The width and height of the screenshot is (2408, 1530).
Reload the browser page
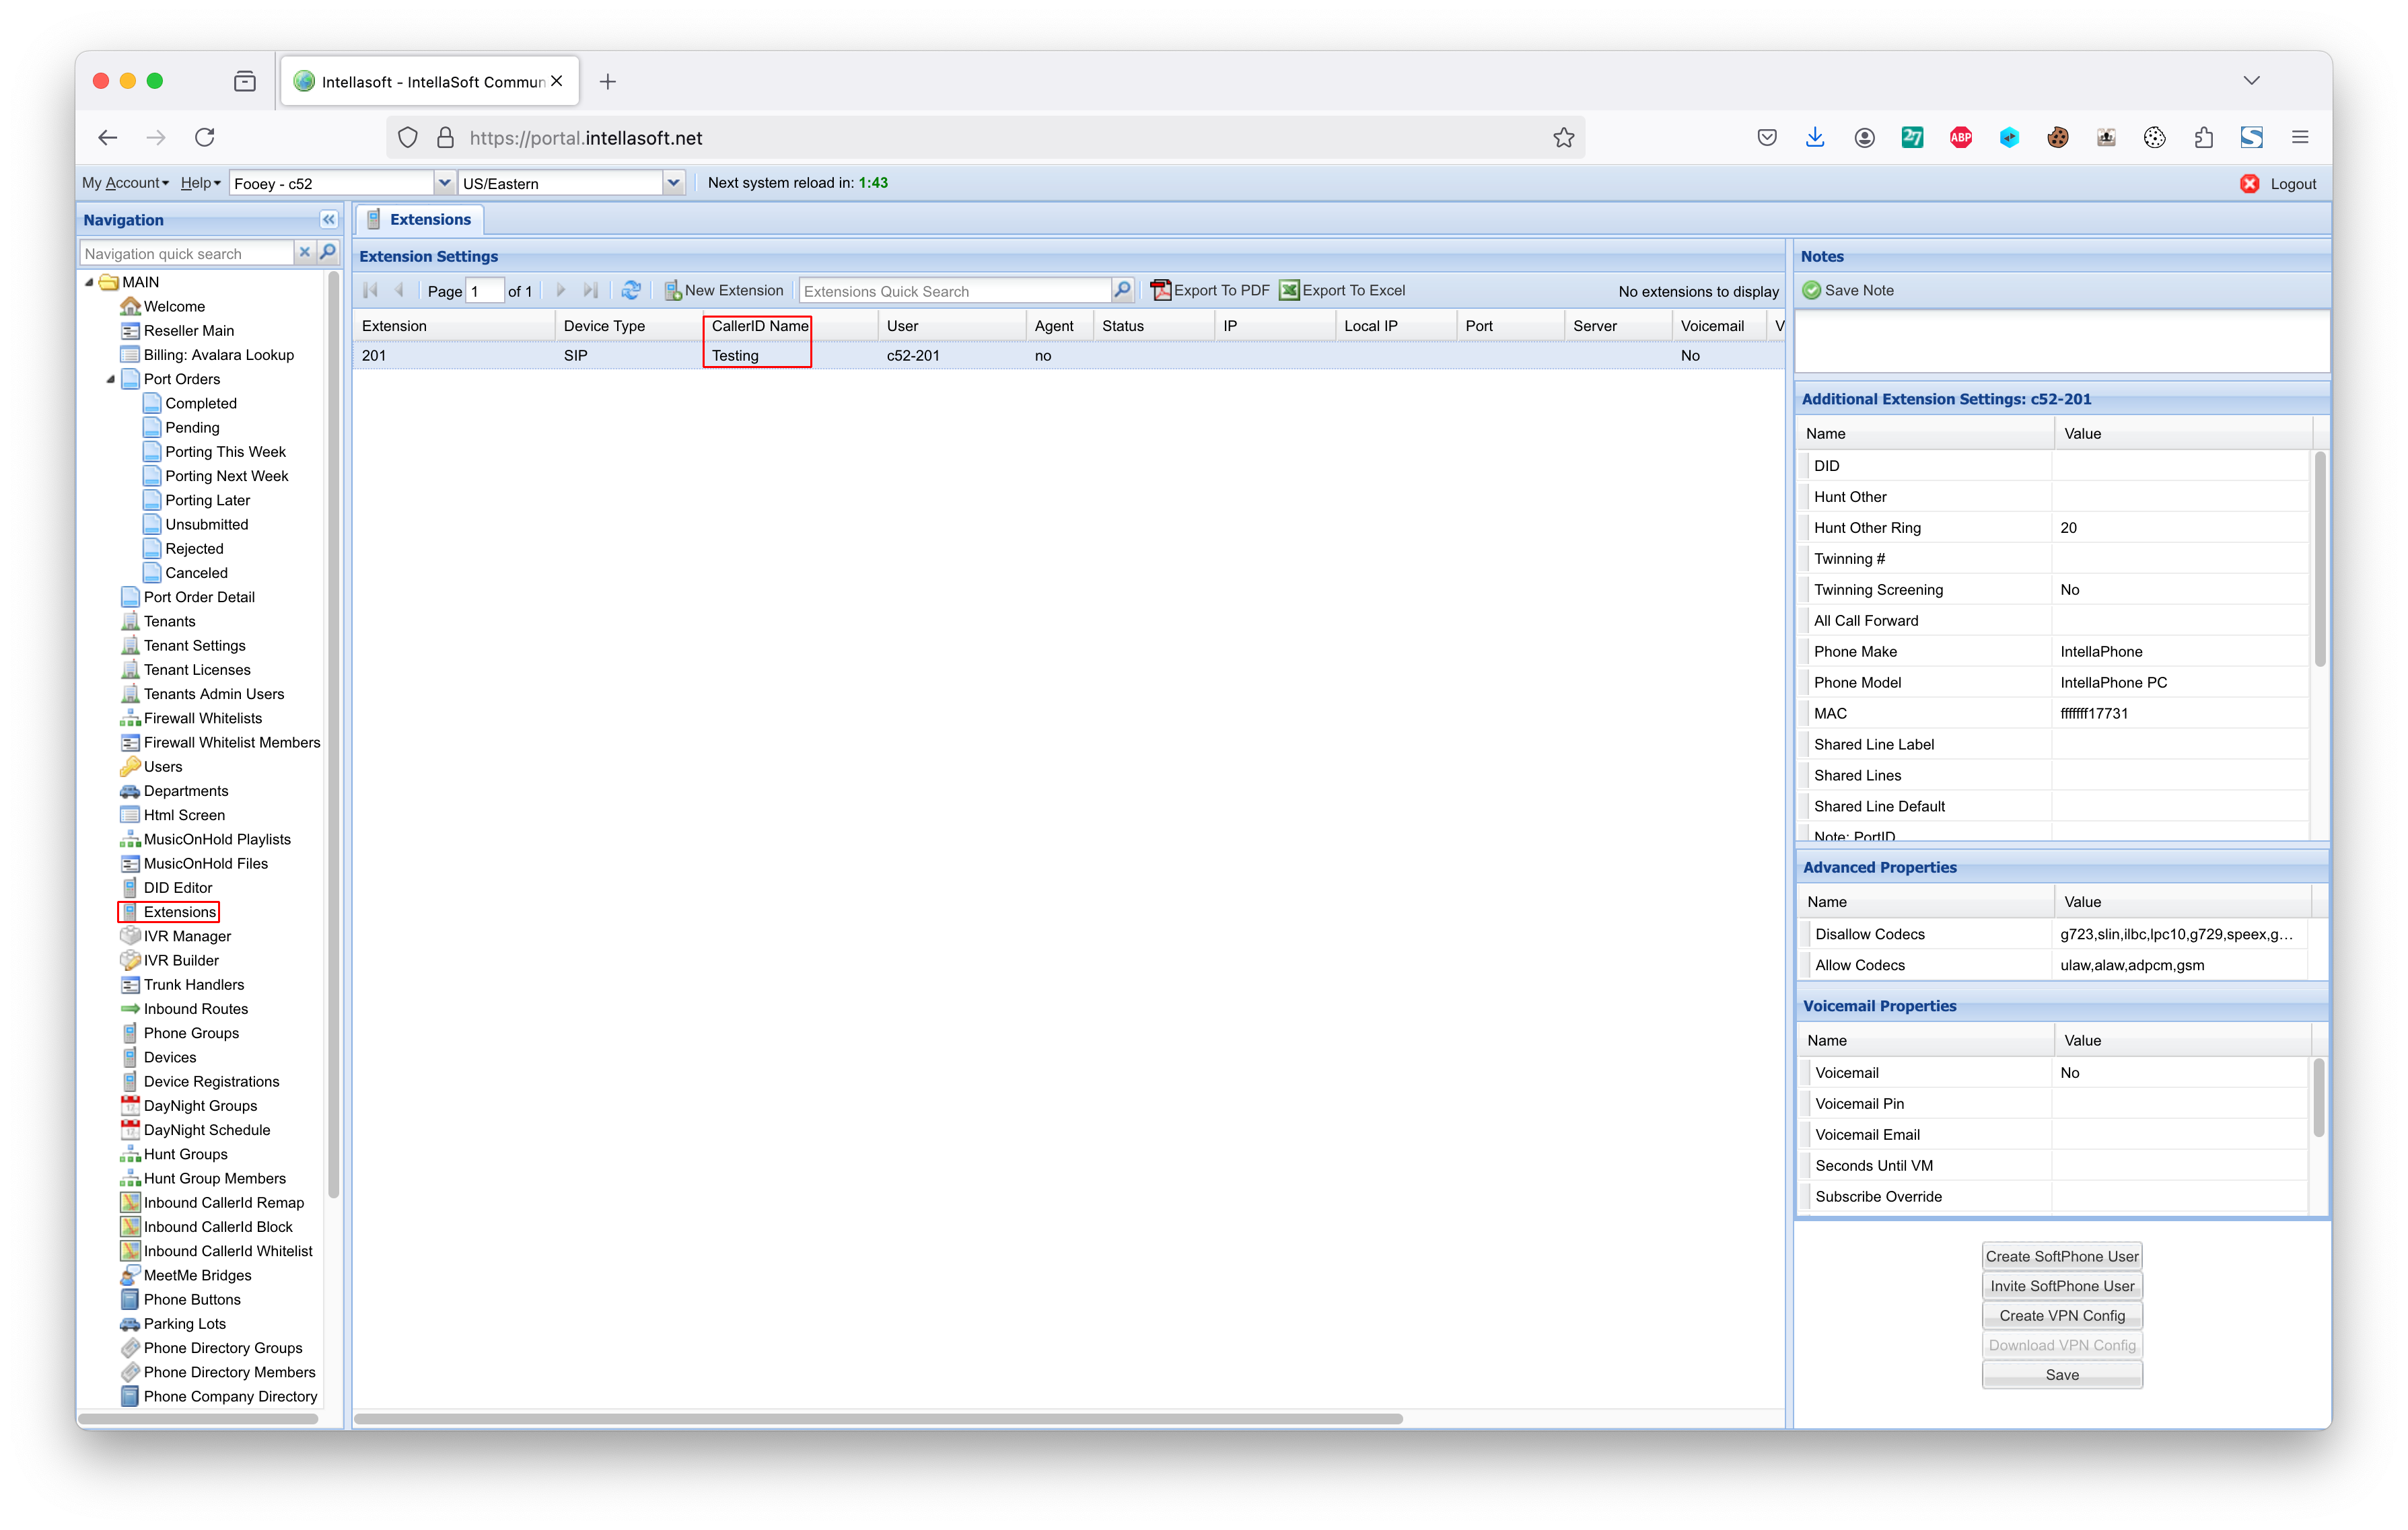click(x=204, y=137)
